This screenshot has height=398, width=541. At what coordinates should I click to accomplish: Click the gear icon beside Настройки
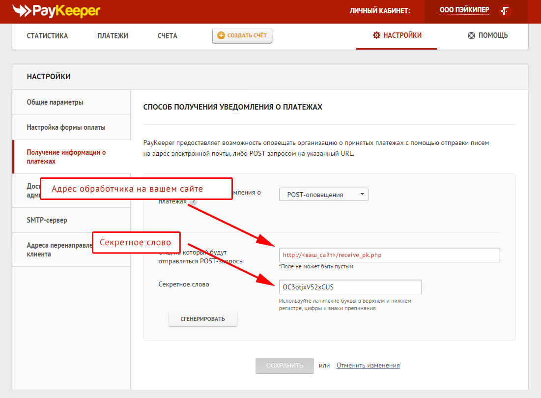[x=376, y=35]
